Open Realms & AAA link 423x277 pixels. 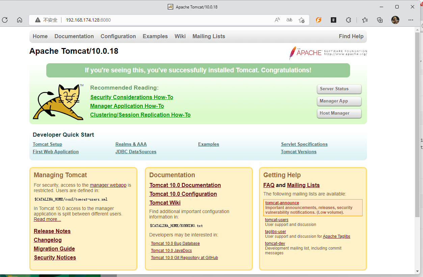click(131, 144)
